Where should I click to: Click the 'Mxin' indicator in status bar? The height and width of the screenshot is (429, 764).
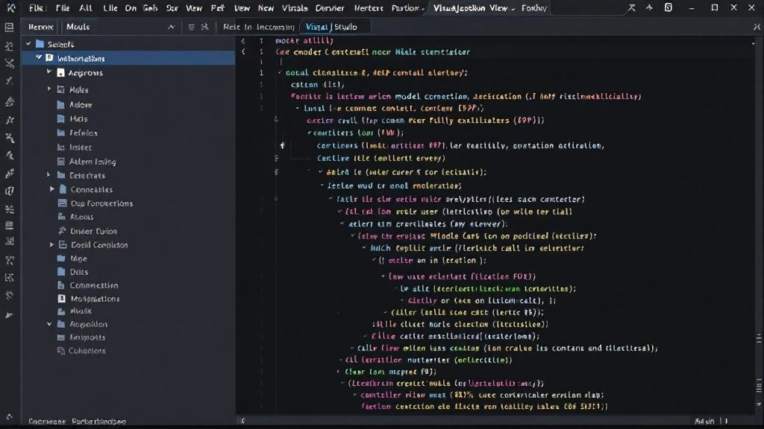(x=704, y=422)
